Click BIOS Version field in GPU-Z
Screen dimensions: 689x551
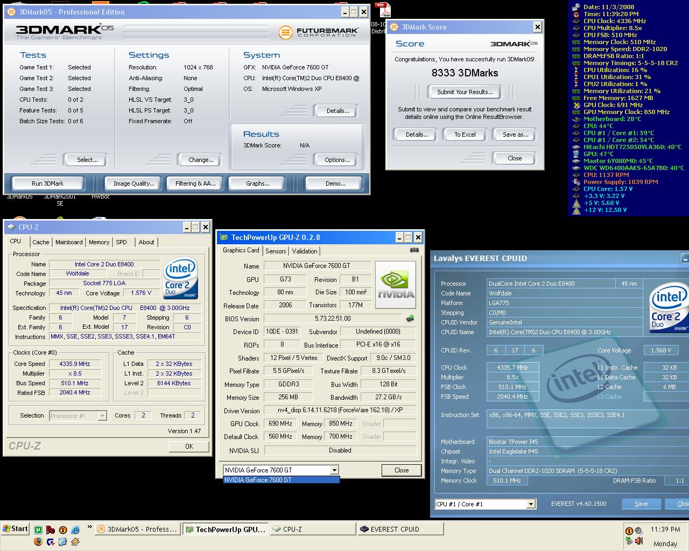point(333,319)
